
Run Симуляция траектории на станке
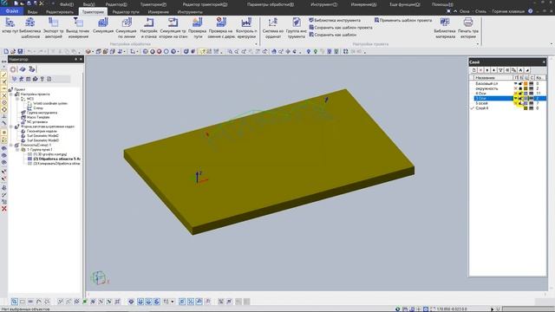pyautogui.click(x=173, y=28)
